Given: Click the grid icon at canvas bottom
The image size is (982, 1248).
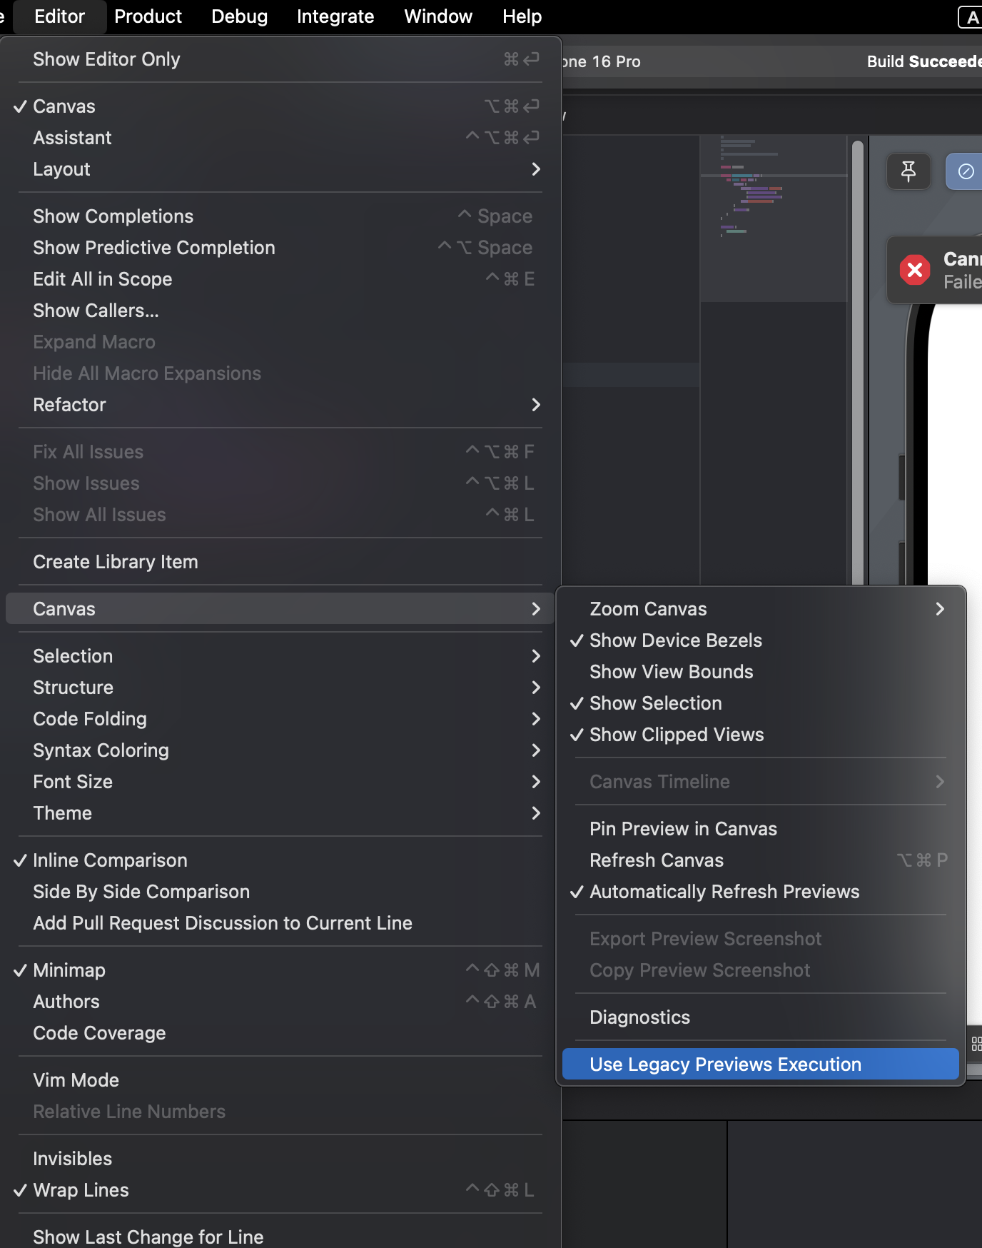Looking at the screenshot, I should tap(976, 1044).
